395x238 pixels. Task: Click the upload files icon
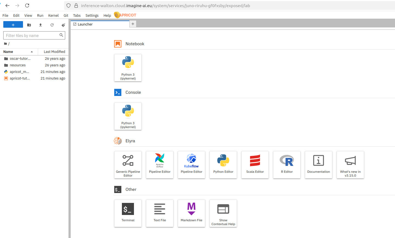41,25
